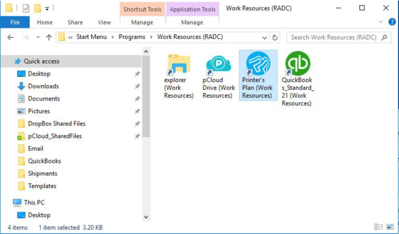399x234 pixels.
Task: Open the Customize Quick Access Toolbar dropdown
Action: pos(47,9)
